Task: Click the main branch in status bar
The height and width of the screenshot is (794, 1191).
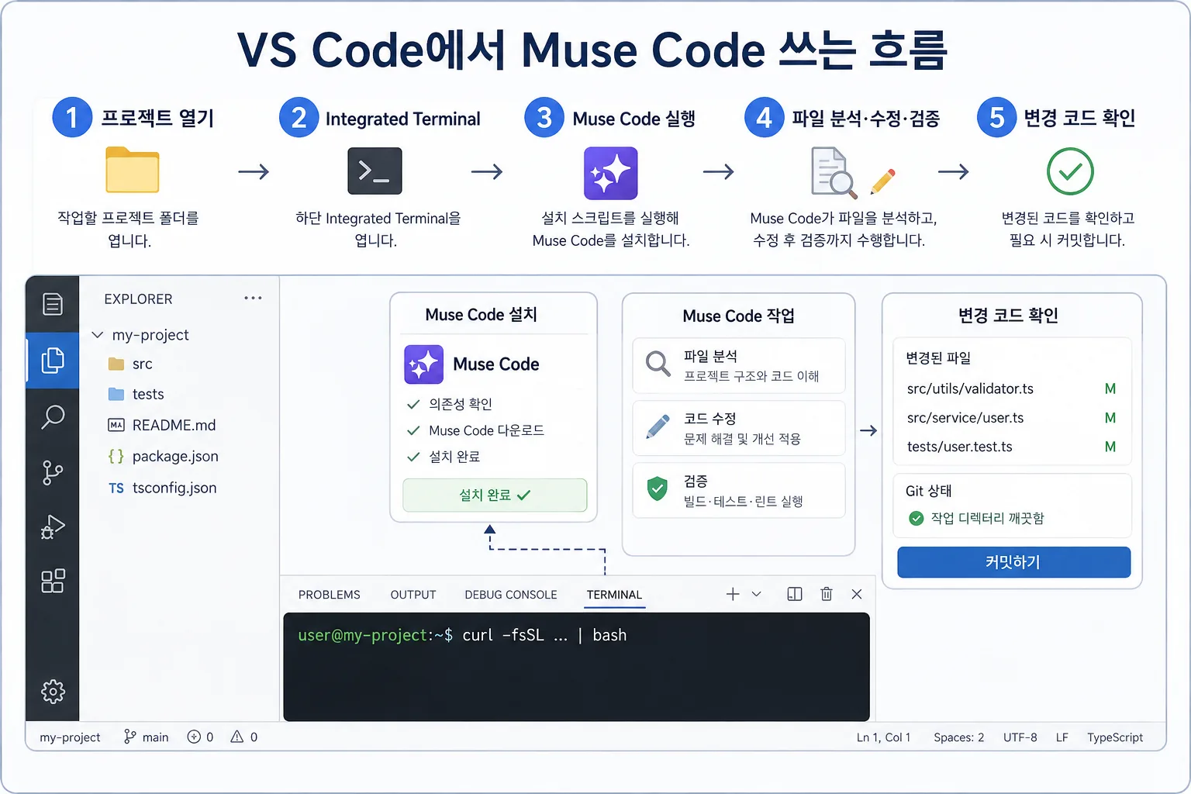Action: (146, 737)
